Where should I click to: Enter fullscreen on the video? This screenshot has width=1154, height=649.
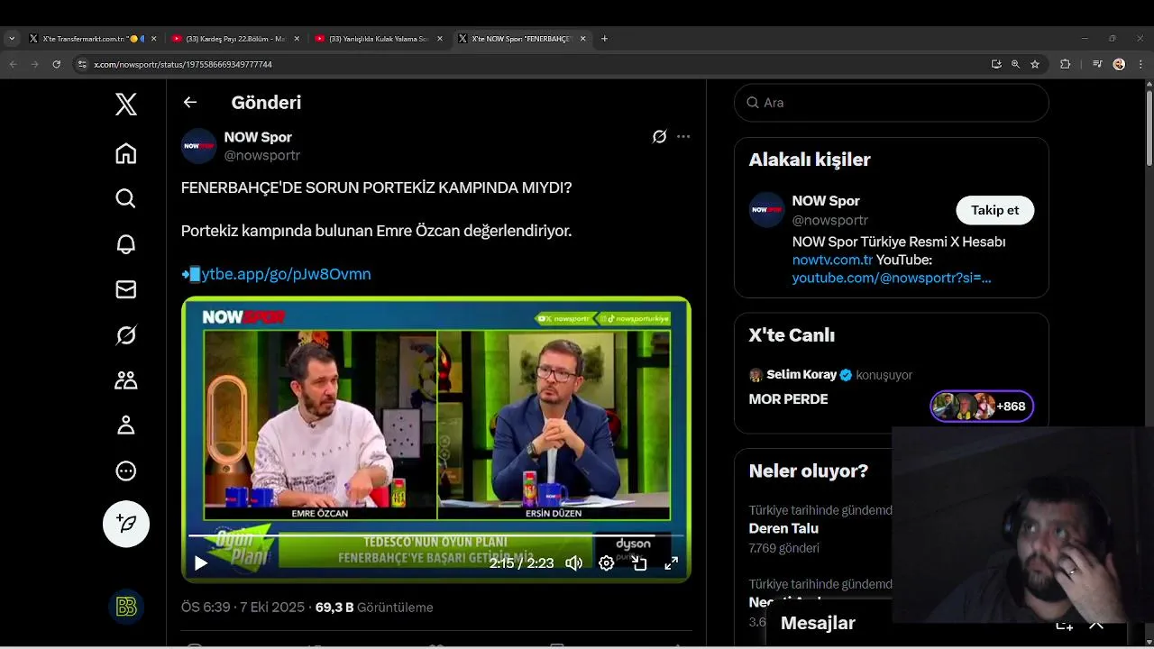pos(672,563)
